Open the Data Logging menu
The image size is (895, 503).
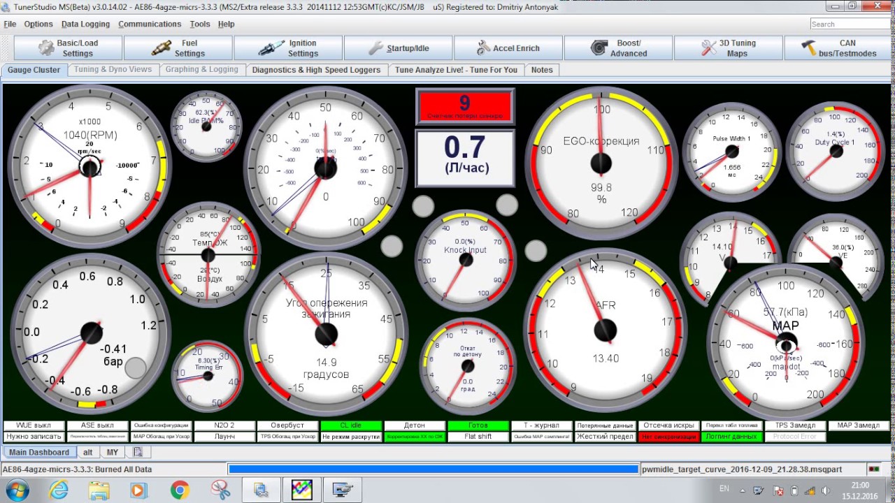pos(85,24)
